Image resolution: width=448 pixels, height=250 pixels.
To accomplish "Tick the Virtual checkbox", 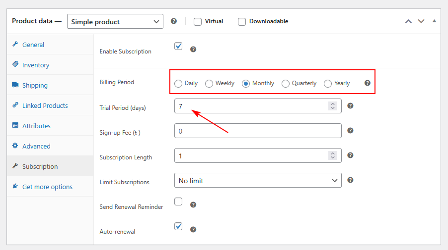I will point(198,22).
